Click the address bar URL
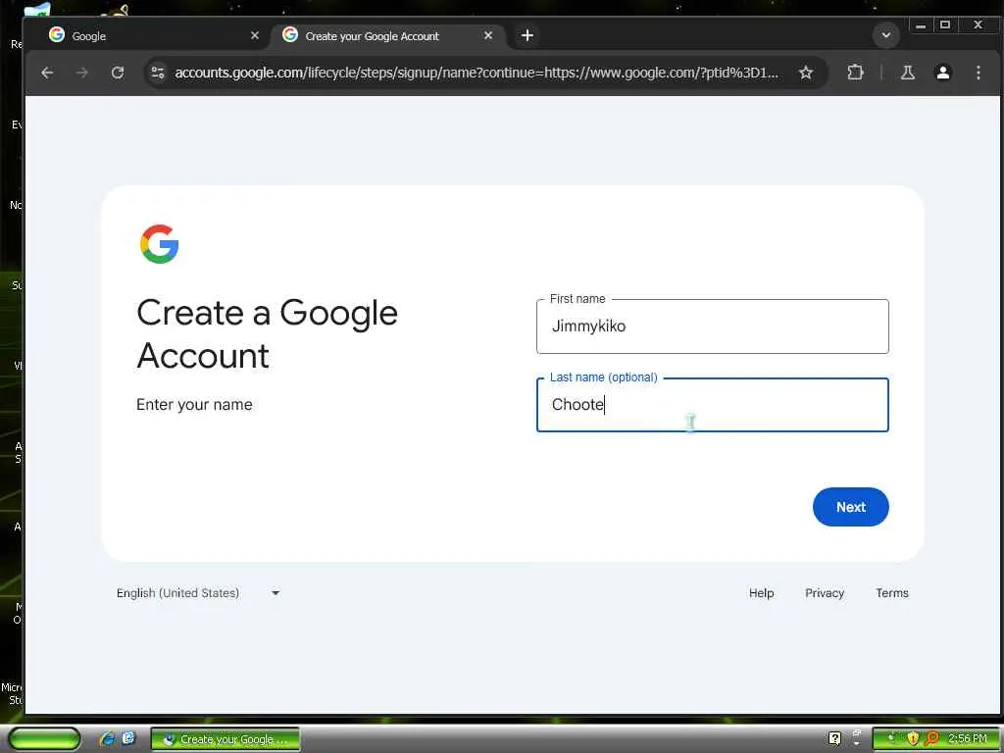Image resolution: width=1004 pixels, height=753 pixels. (477, 73)
